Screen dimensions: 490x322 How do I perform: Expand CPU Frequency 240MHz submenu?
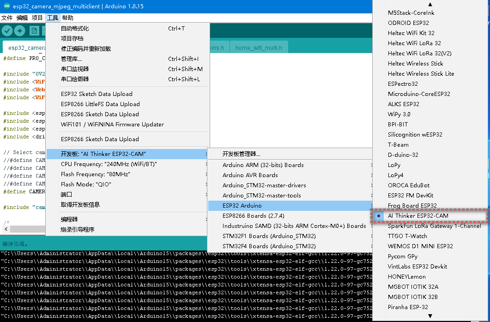pos(127,164)
